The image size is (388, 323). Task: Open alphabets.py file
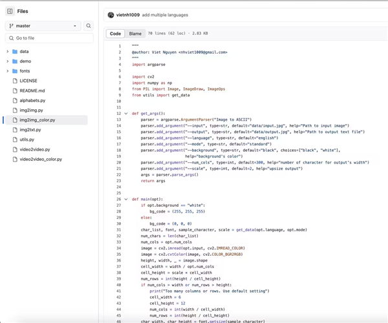pos(32,100)
